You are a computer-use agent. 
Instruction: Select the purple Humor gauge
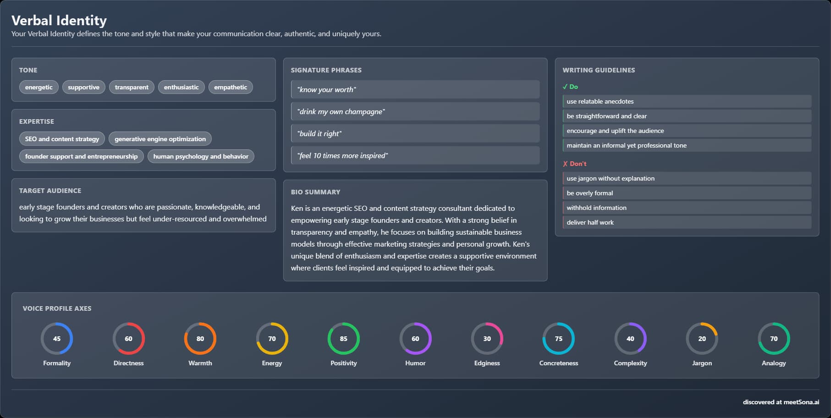click(415, 339)
